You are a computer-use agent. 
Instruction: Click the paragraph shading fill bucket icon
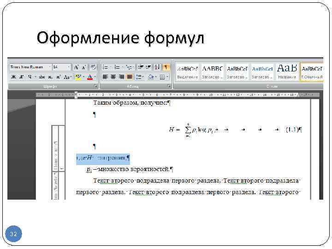(x=150, y=77)
